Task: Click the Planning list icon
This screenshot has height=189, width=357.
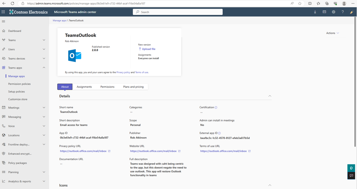Action: (4, 172)
